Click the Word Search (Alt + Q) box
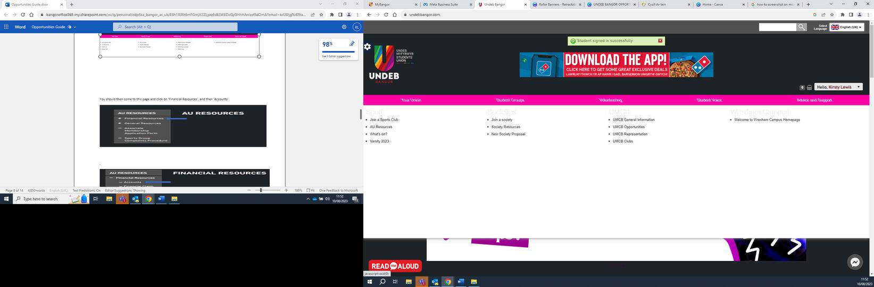The width and height of the screenshot is (874, 287). [x=175, y=27]
